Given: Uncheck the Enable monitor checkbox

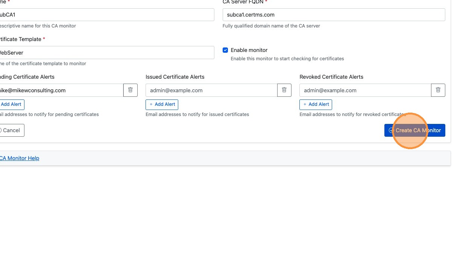Looking at the screenshot, I should pos(225,50).
